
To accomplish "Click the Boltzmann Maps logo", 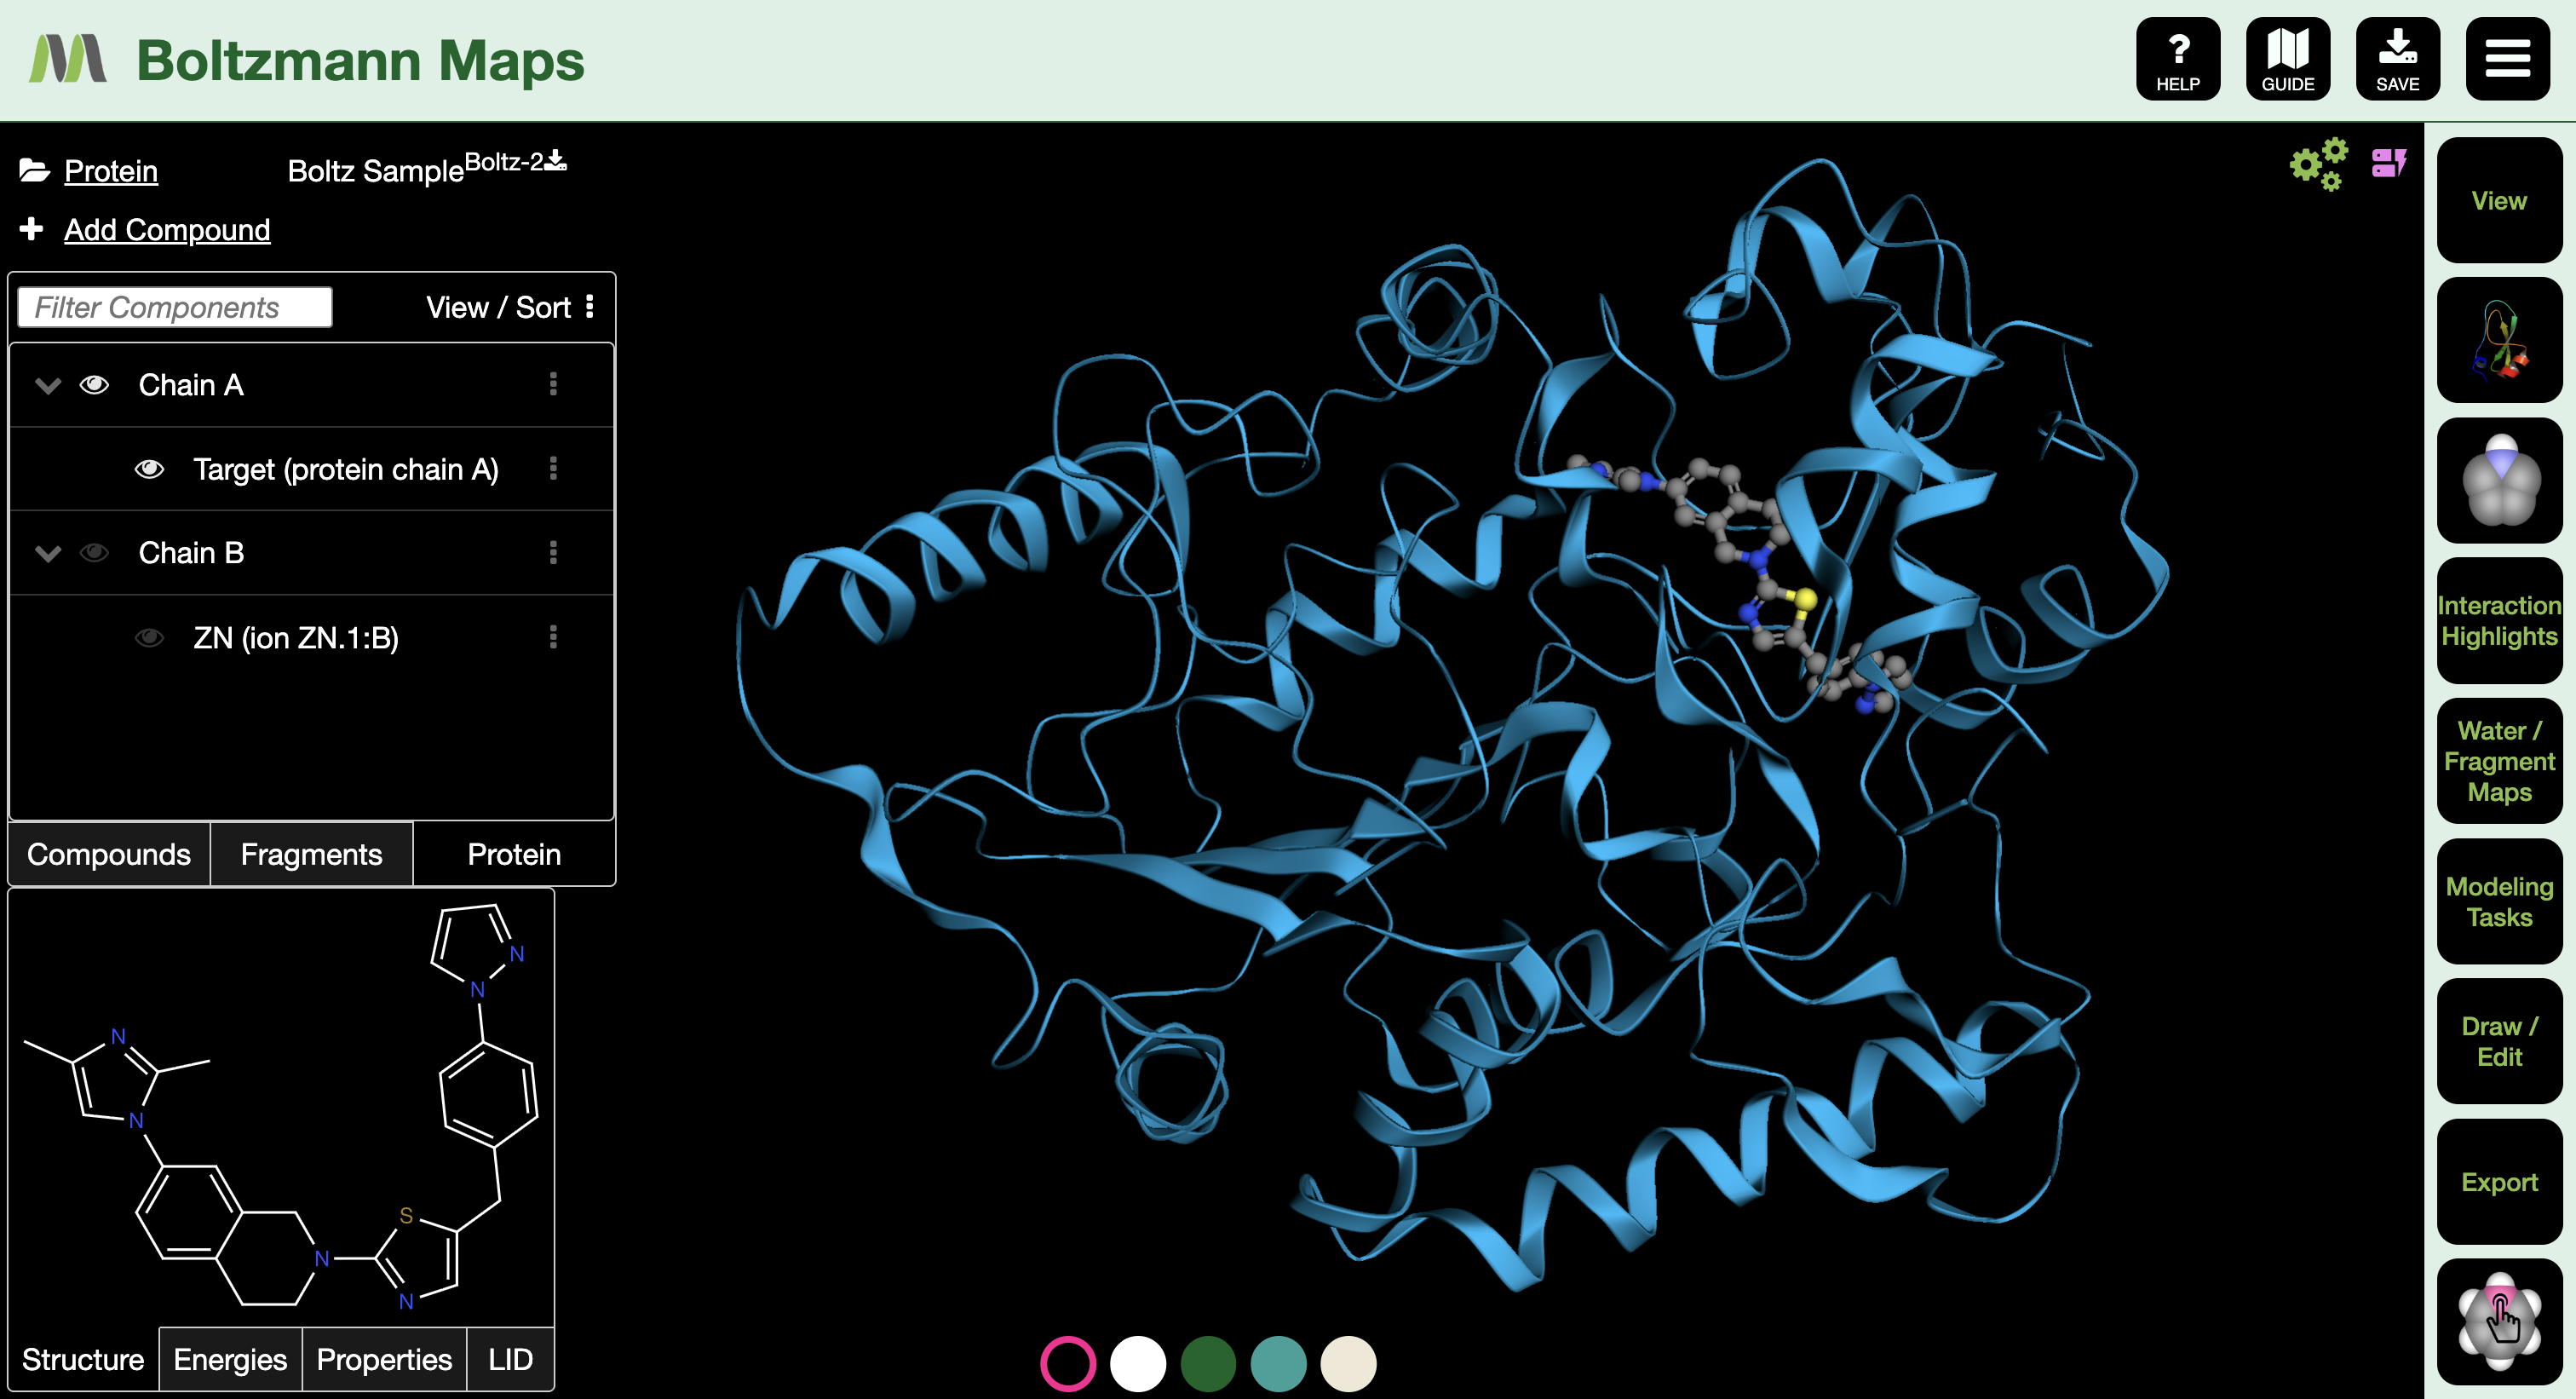I will click(67, 59).
